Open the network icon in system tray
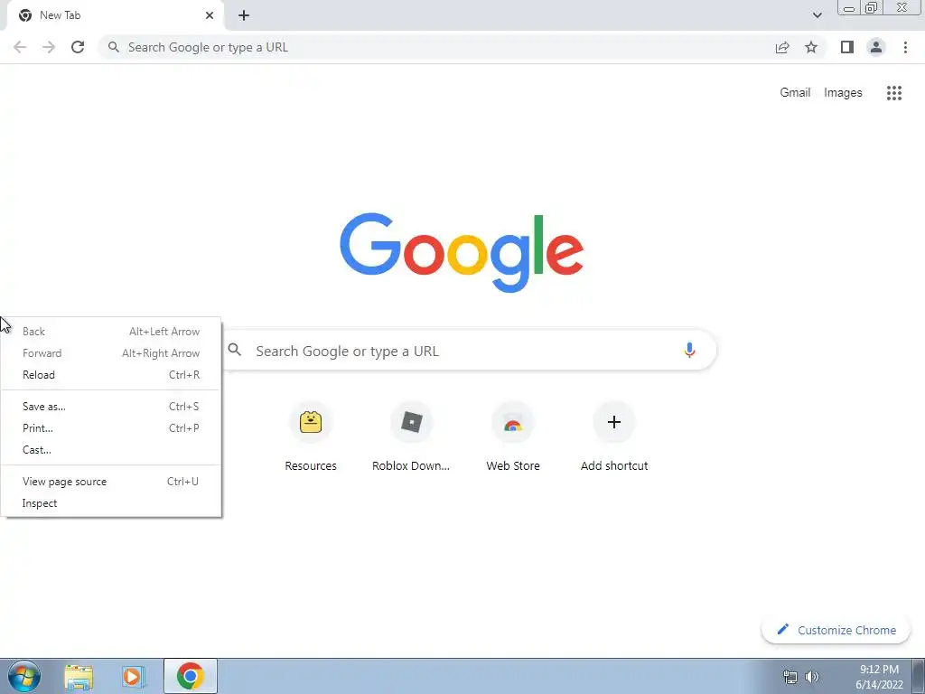This screenshot has height=694, width=925. (x=790, y=676)
